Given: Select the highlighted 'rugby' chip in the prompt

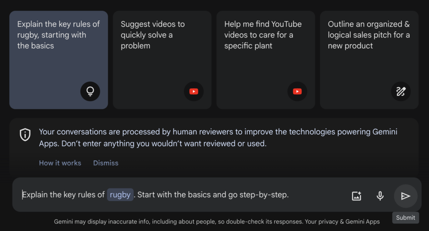Looking at the screenshot, I should click(120, 195).
